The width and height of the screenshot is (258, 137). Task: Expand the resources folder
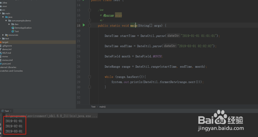[x=3, y=35]
